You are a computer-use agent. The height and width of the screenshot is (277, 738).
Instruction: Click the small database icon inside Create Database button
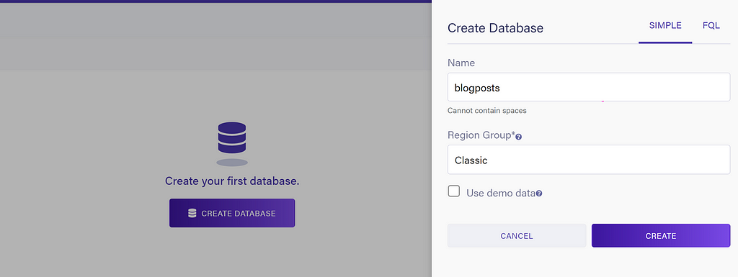[192, 213]
